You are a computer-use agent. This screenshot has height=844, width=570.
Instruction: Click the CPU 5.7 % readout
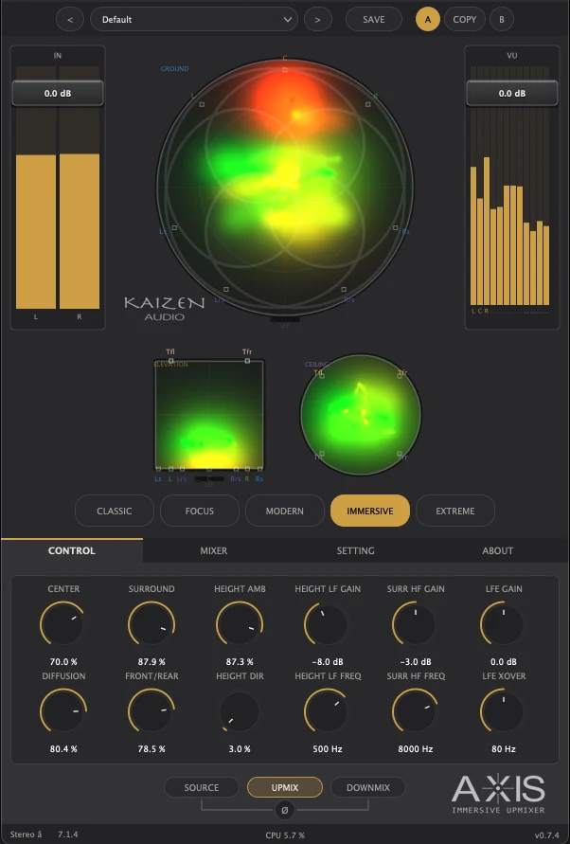point(285,835)
